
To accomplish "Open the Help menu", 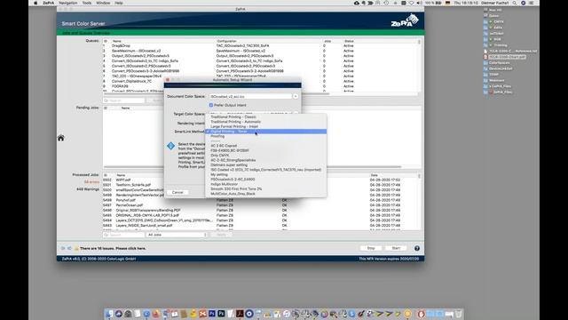I will click(x=118, y=3).
